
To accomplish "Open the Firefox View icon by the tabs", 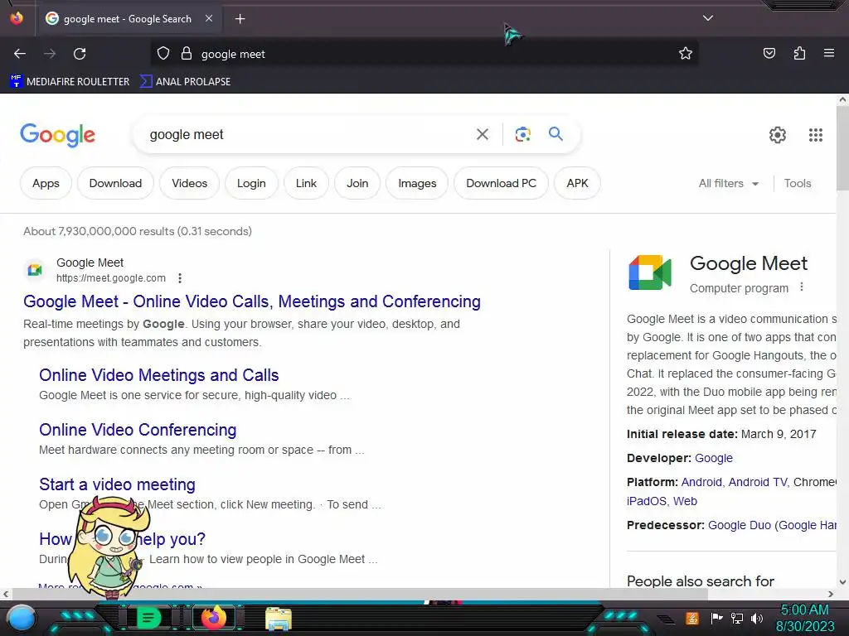I will [x=17, y=18].
